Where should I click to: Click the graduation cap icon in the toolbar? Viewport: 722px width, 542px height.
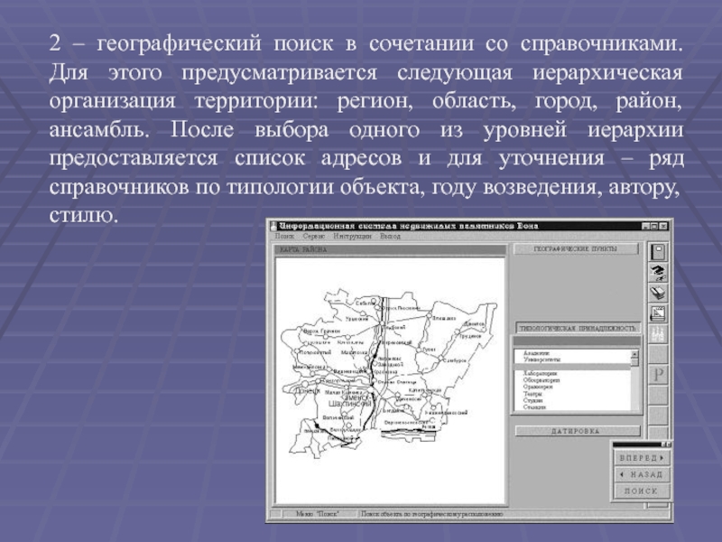pyautogui.click(x=659, y=272)
